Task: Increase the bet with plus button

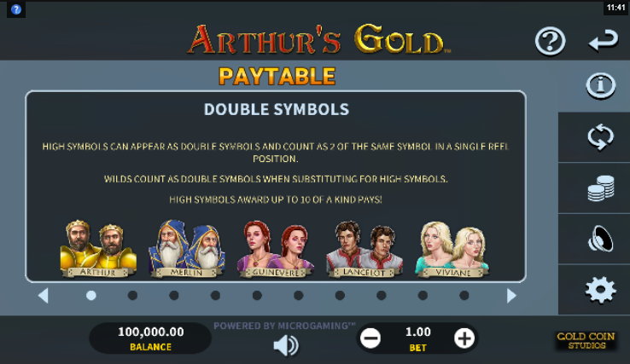Action: pyautogui.click(x=464, y=338)
